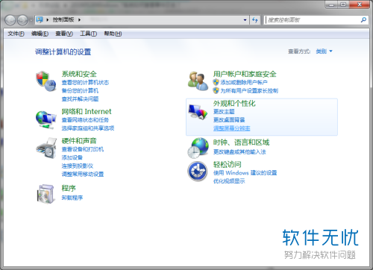Open 查看网络状态和任务 link
The height and width of the screenshot is (270, 373).
coord(85,120)
